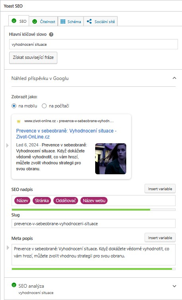Switch to the Čitelnost tab
This screenshot has height=300, width=182.
(x=43, y=21)
